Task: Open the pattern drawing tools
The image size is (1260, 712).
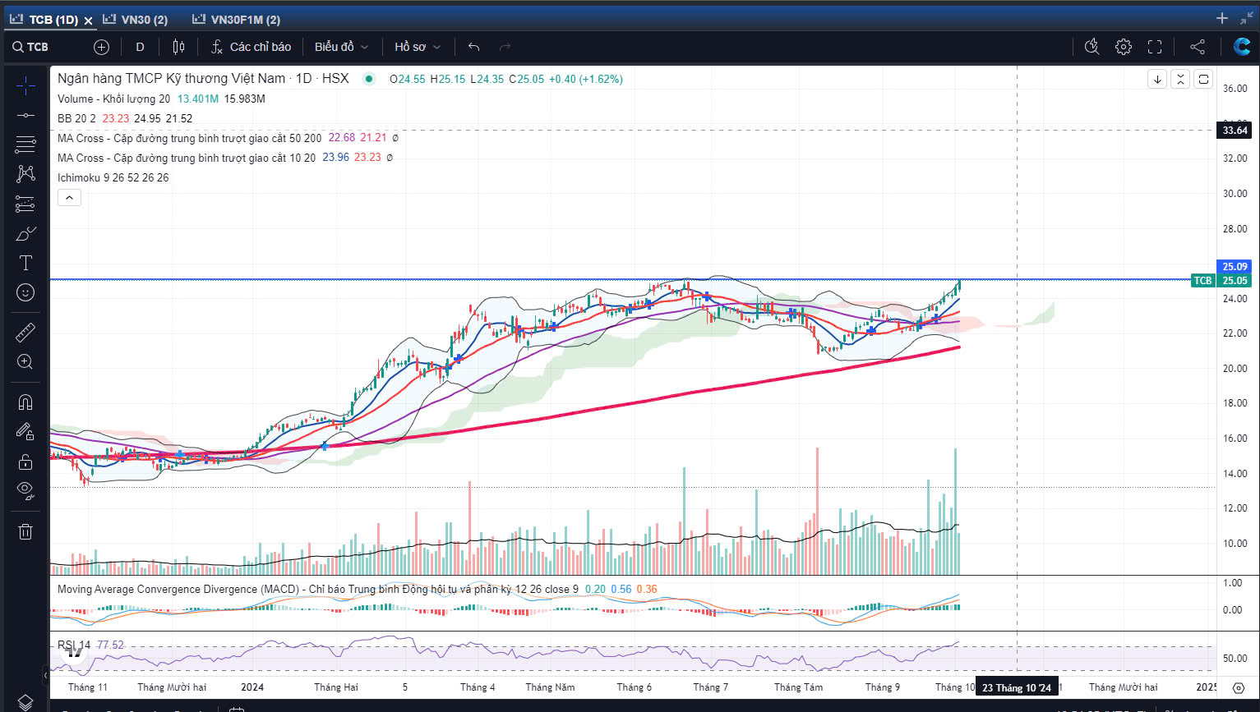Action: (25, 174)
